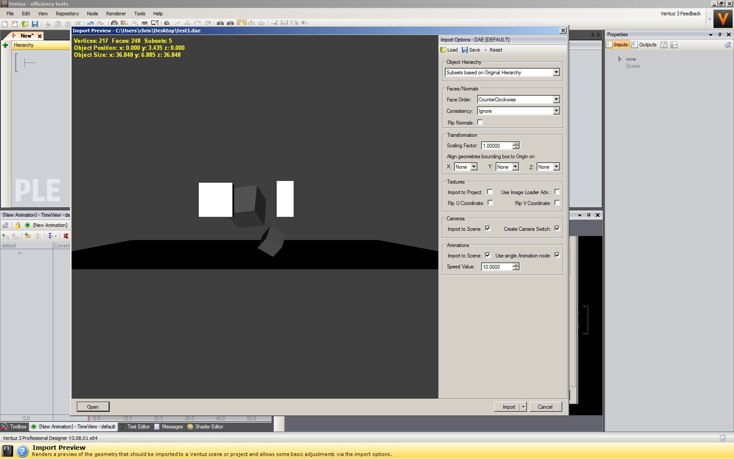Uncheck Create Camera Switch option
The image size is (734, 459).
(557, 229)
